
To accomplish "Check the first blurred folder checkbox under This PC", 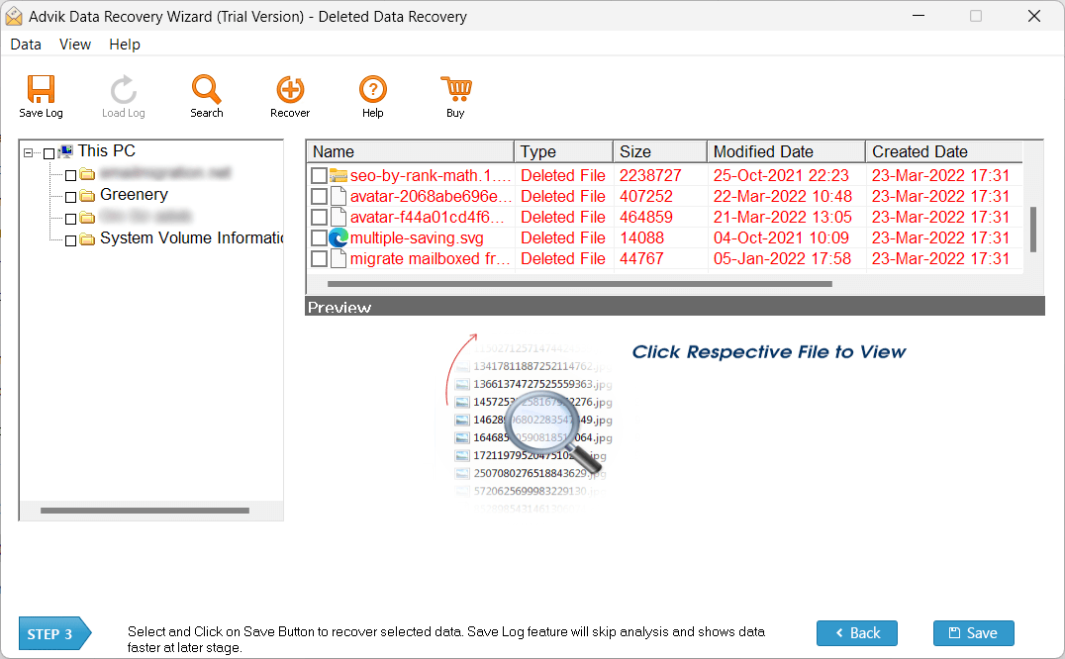I will tap(70, 176).
